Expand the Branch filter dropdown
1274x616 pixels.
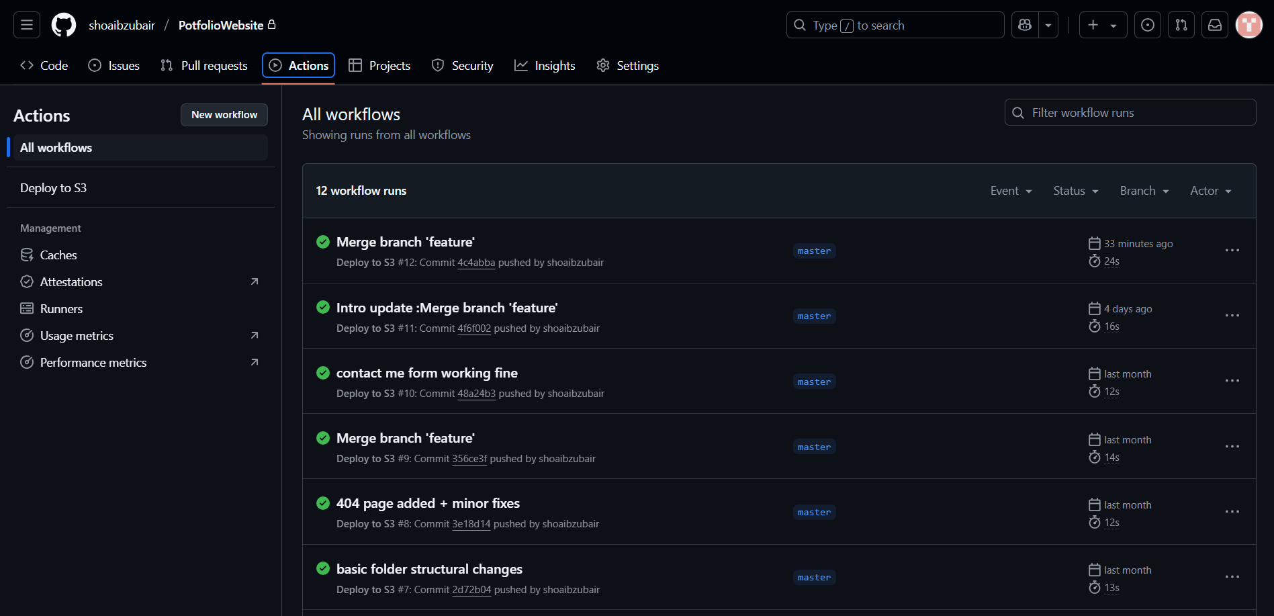(1144, 191)
